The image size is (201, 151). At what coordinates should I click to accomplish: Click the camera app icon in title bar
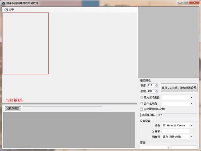pos(3,3)
